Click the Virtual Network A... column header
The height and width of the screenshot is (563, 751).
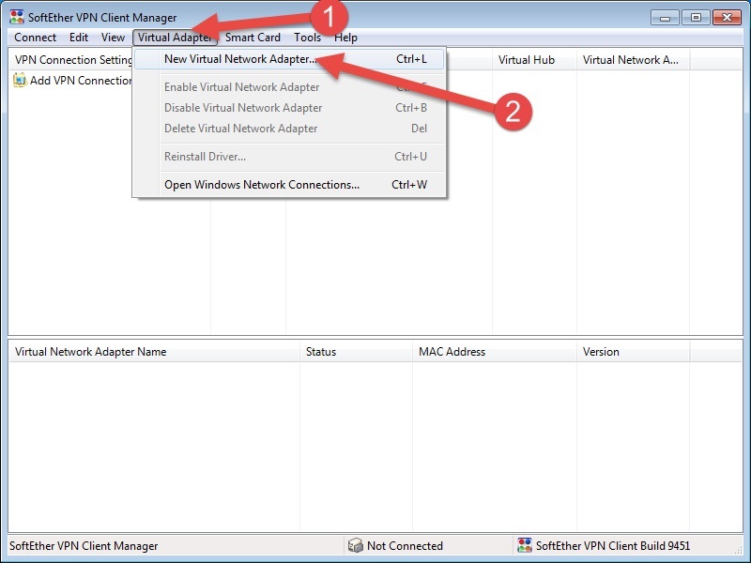[633, 60]
